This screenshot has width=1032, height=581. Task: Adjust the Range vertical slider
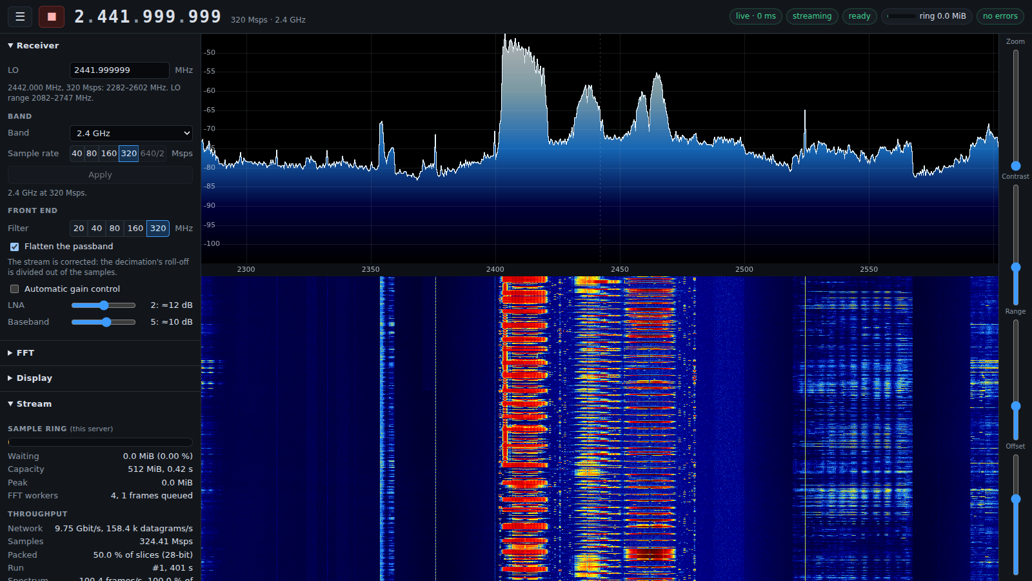tap(1016, 380)
